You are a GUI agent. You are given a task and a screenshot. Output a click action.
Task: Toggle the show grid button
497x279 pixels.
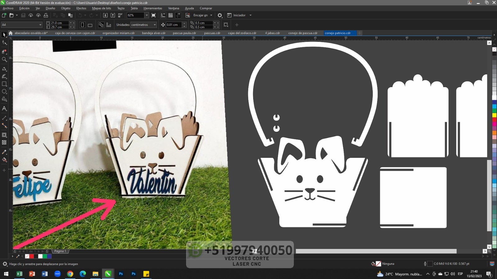coord(171,15)
